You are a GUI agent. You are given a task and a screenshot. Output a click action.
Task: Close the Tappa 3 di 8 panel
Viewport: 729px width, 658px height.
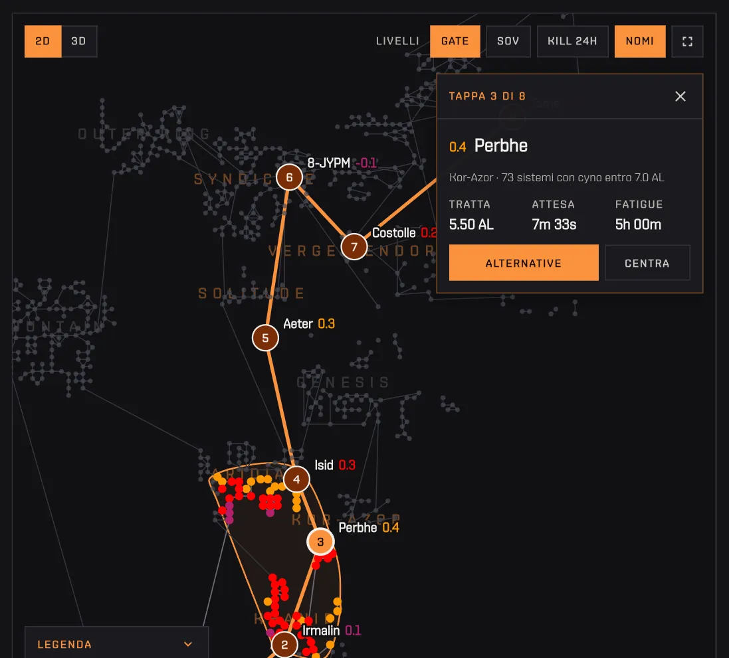(680, 96)
